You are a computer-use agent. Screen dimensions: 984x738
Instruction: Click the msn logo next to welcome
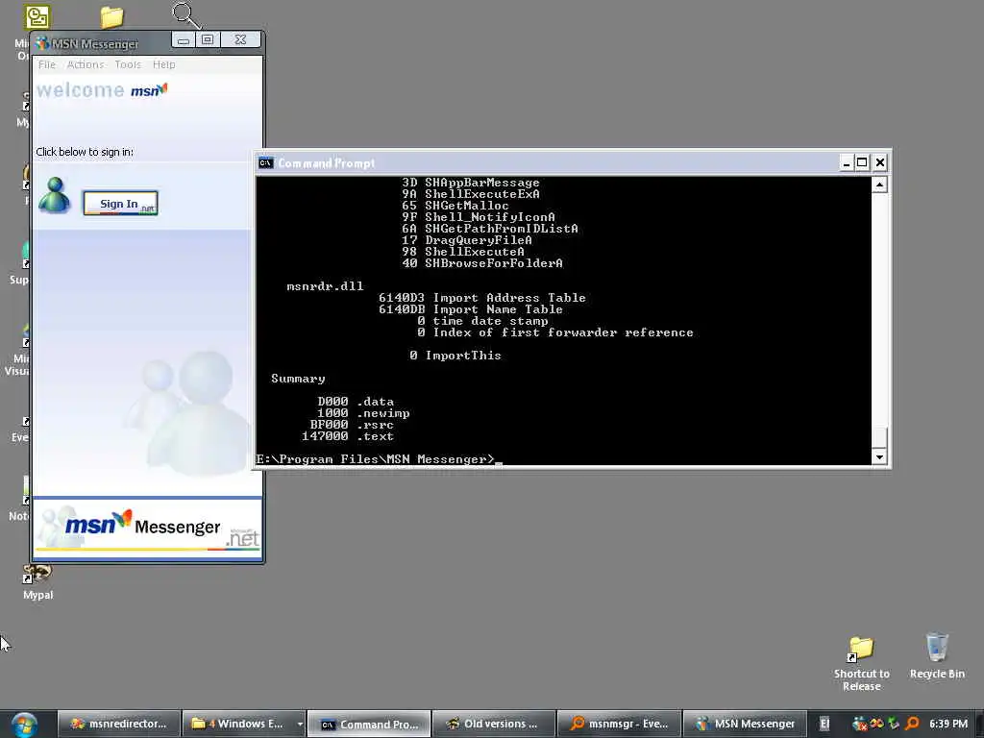coord(149,90)
